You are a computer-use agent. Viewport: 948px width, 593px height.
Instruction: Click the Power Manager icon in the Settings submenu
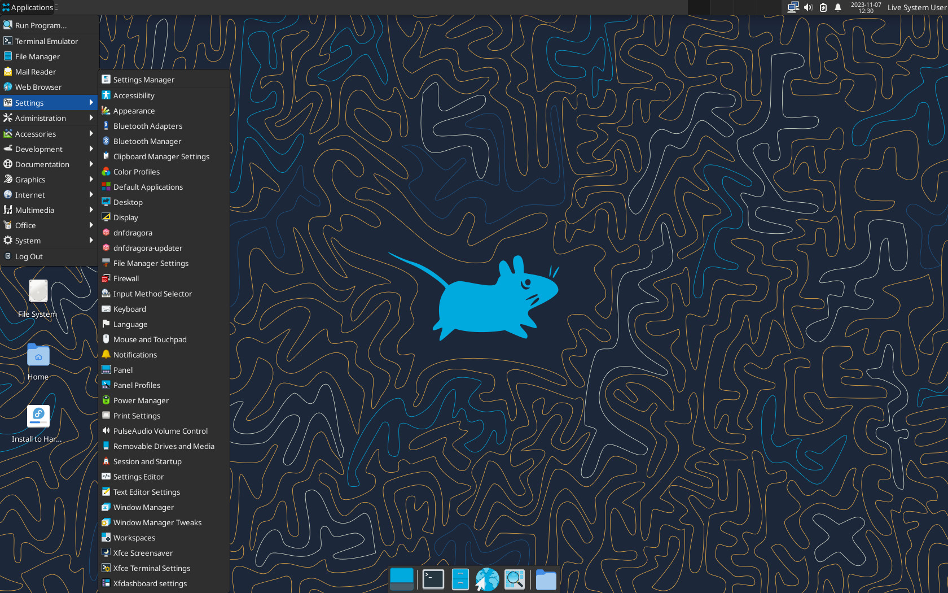coord(106,400)
